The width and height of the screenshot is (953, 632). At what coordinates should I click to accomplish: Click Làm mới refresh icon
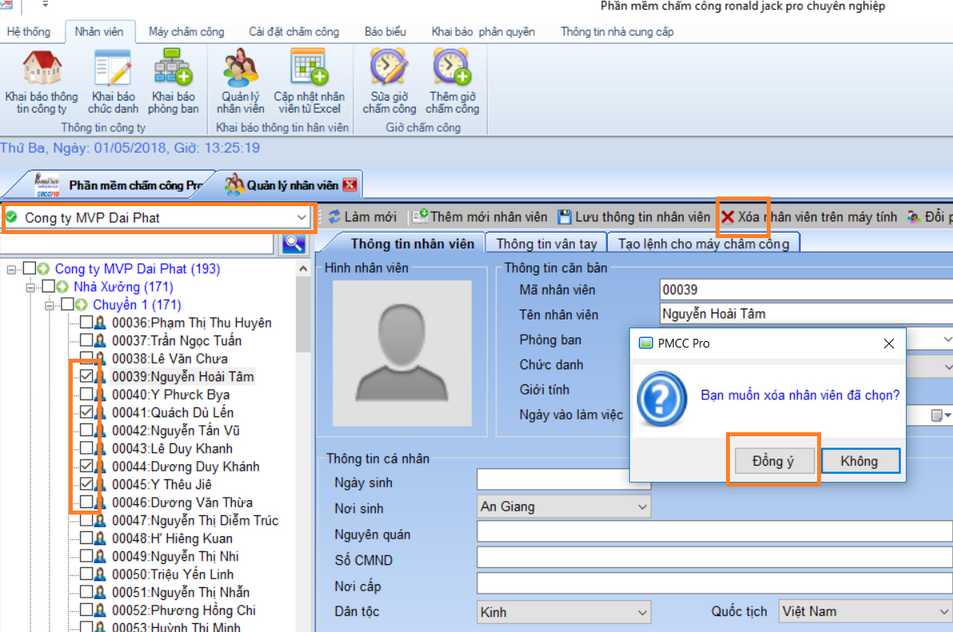point(334,217)
